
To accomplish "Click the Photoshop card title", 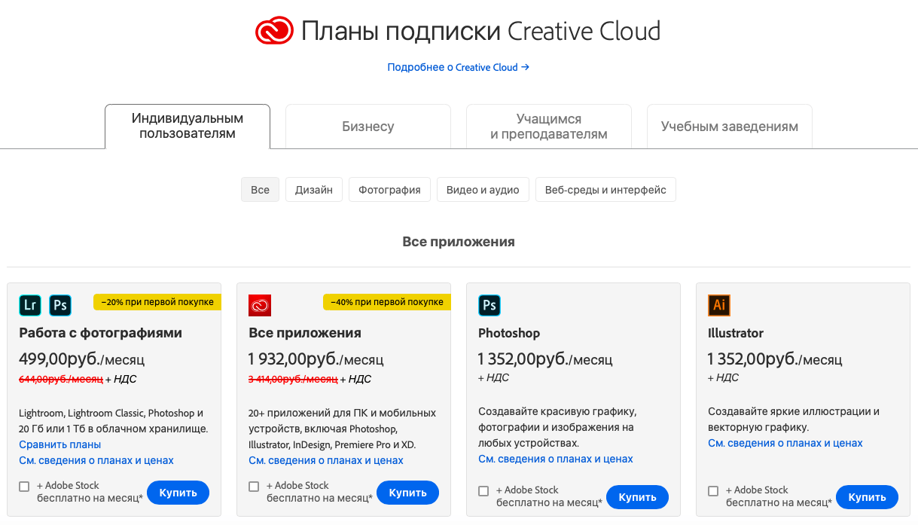I will (509, 333).
